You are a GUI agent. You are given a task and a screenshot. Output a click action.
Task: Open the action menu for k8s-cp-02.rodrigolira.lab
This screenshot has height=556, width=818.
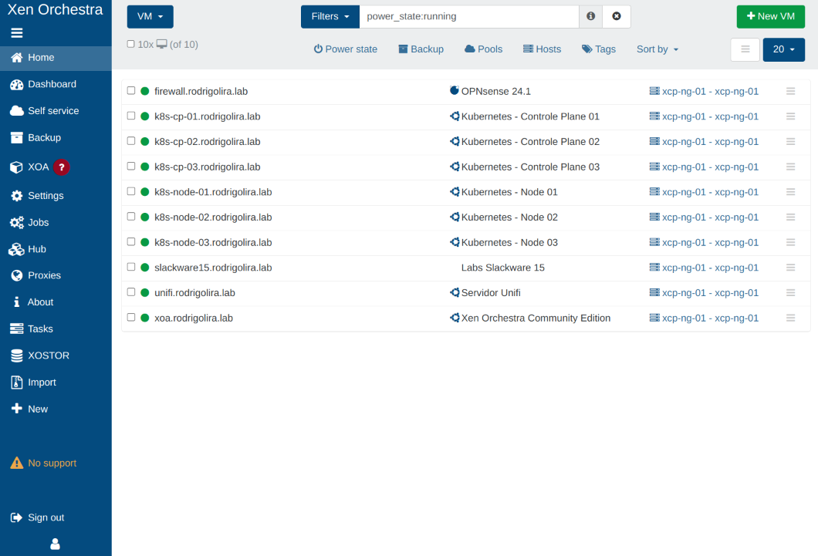click(790, 142)
